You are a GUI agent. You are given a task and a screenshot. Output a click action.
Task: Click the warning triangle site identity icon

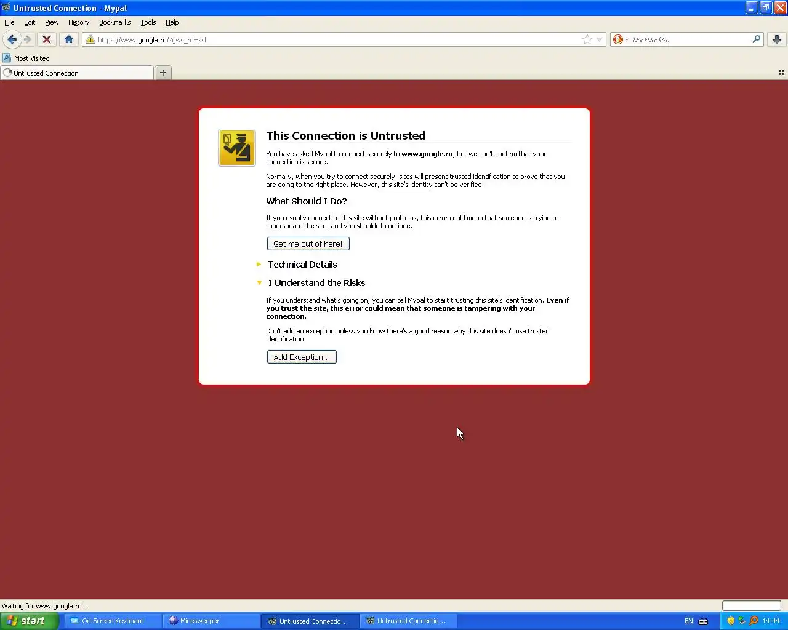[90, 39]
